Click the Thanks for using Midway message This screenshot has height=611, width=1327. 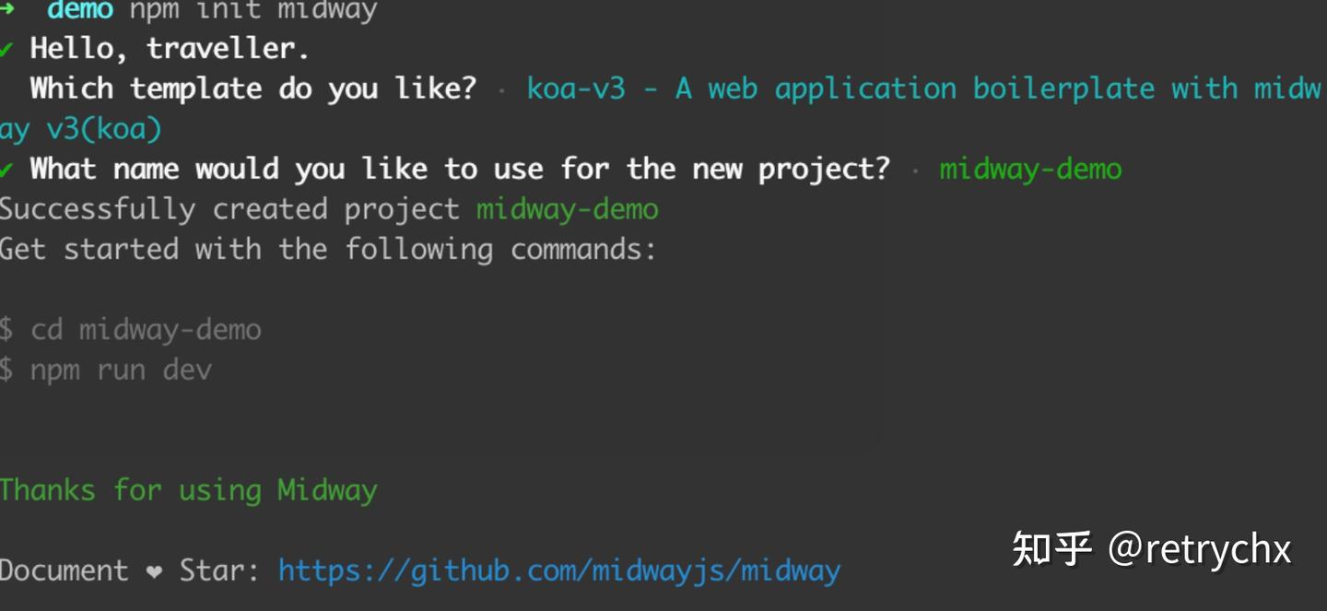coord(189,490)
